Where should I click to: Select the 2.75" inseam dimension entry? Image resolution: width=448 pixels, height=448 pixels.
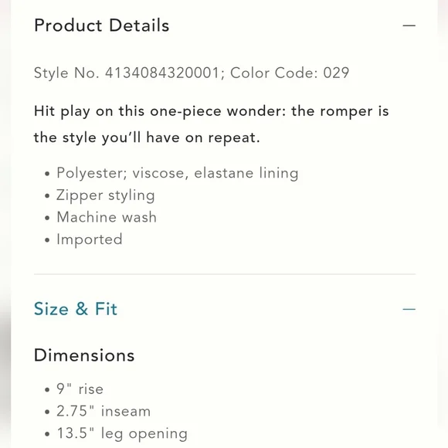tap(104, 412)
